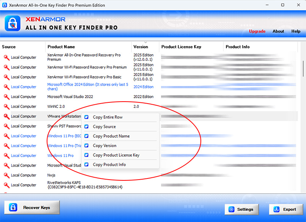This screenshot has width=306, height=222.
Task: Open the Upgrade link
Action: pos(257,31)
